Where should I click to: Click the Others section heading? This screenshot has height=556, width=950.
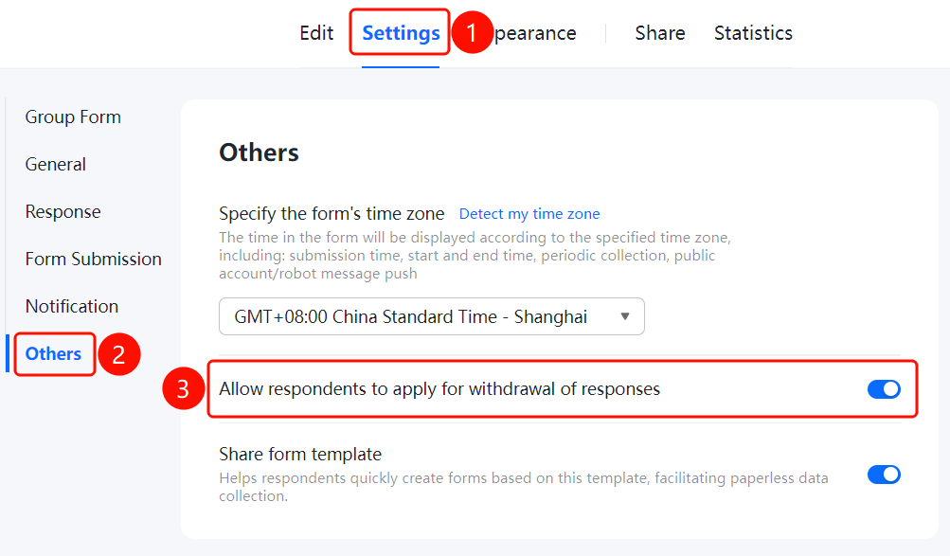(259, 152)
